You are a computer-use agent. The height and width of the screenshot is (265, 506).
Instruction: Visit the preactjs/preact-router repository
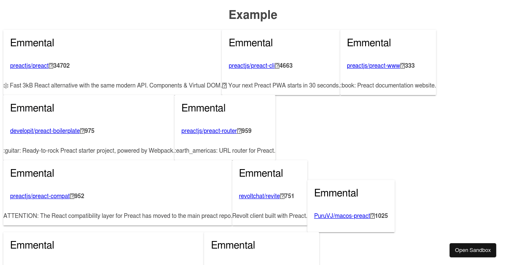point(209,131)
